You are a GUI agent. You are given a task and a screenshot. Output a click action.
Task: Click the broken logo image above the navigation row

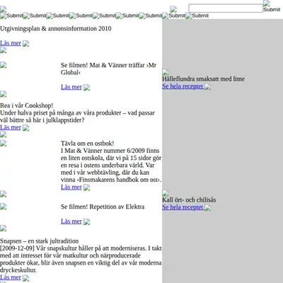click(3, 9)
